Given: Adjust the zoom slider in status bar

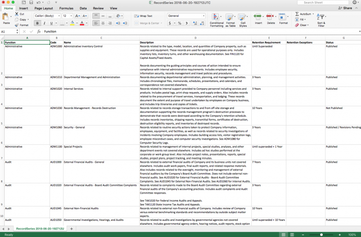Looking at the screenshot, I should [x=321, y=235].
